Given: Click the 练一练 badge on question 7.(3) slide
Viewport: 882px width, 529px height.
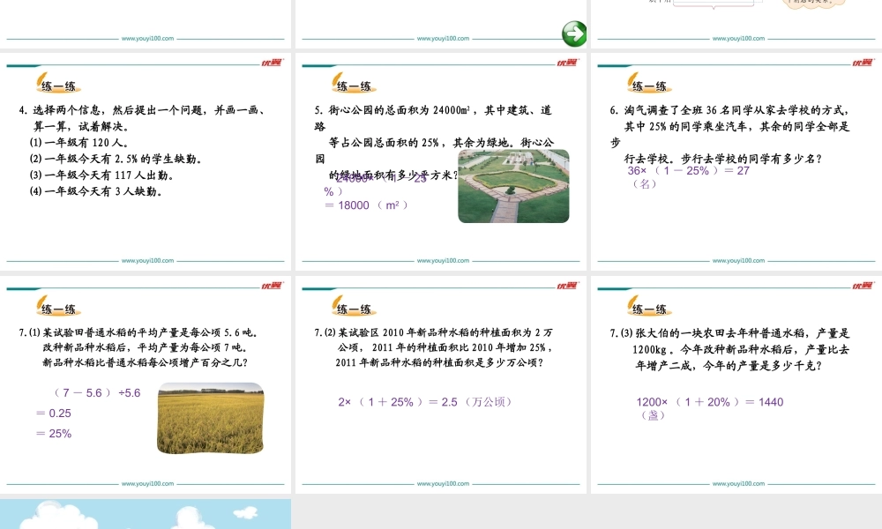Looking at the screenshot, I should pyautogui.click(x=649, y=309).
